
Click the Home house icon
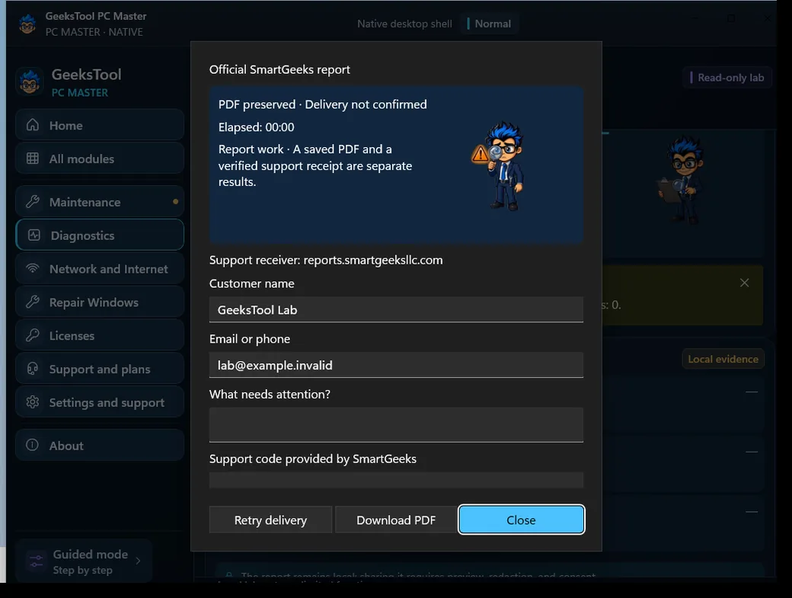point(33,125)
